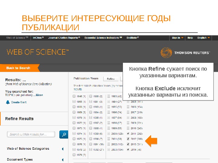This screenshot has width=218, height=163.
Task: Check the 1995 publication year
Action: (109, 107)
